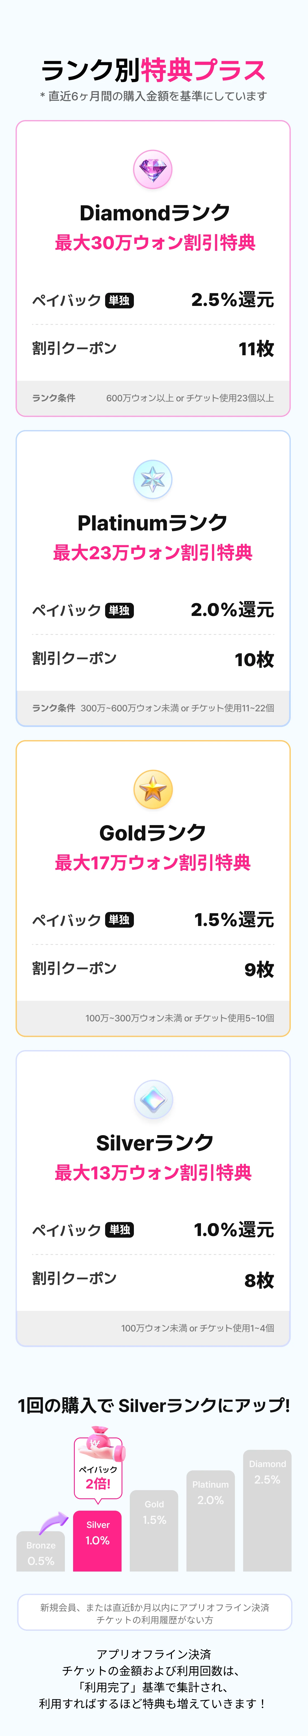Click the Silver rank crystal icon
The height and width of the screenshot is (1736, 308).
[x=153, y=1099]
